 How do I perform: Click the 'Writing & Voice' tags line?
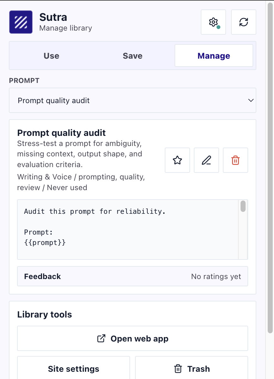(x=81, y=182)
